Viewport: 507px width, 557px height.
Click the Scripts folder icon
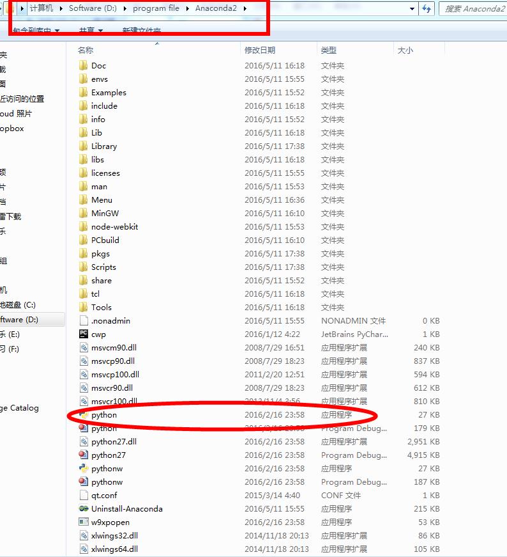click(84, 267)
